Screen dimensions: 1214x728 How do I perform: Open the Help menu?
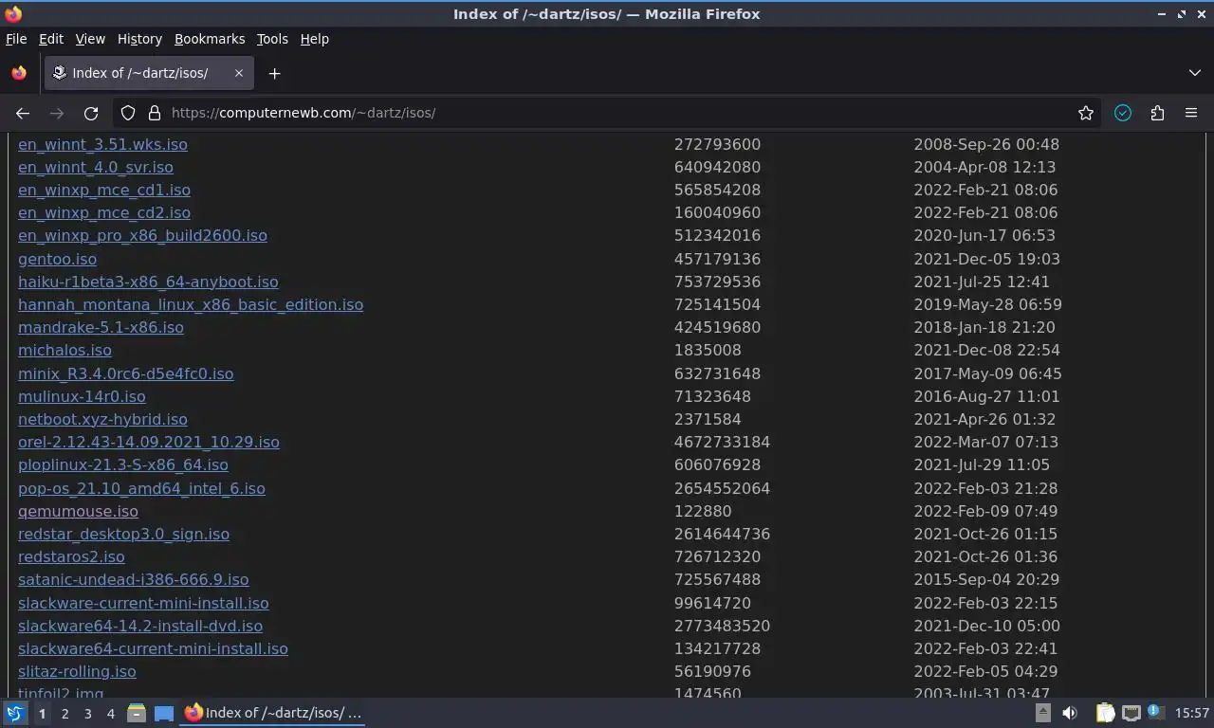[x=315, y=39]
